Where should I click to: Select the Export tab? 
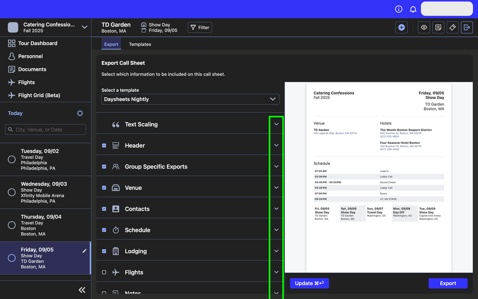coord(111,44)
